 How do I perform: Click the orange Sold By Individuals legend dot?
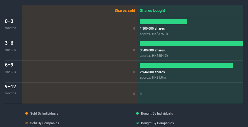27,113
